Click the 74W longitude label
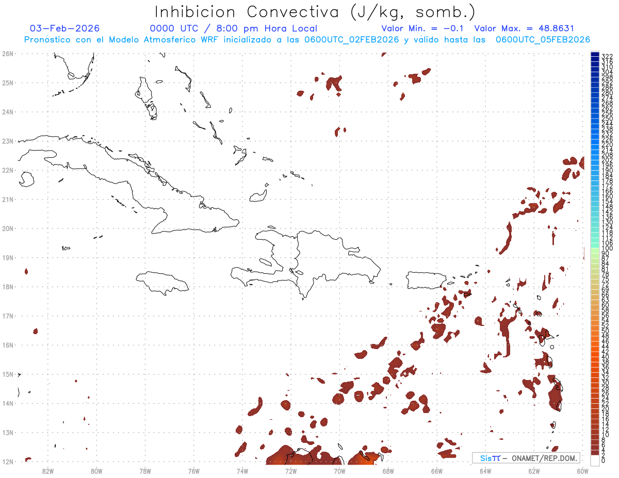 click(x=242, y=471)
